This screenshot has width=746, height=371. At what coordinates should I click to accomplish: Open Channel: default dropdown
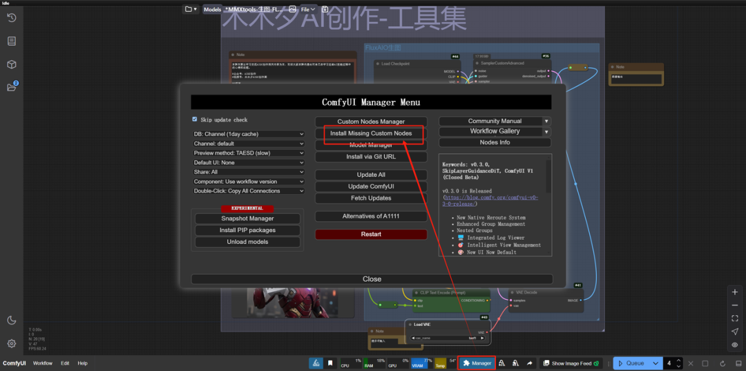coord(249,144)
